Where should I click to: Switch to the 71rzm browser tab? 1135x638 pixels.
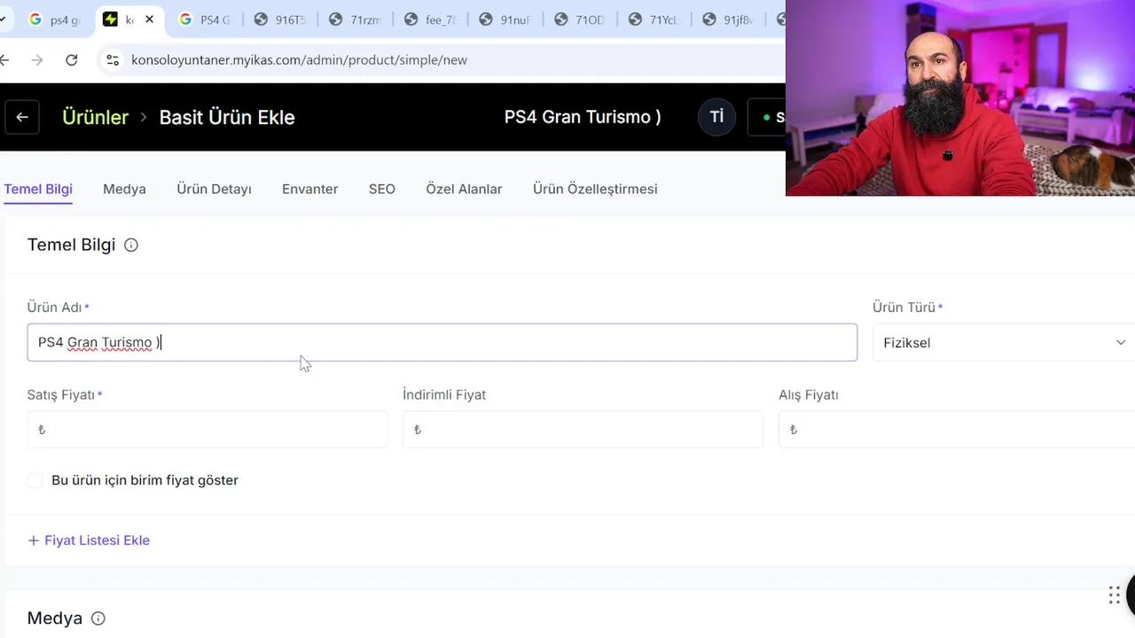click(355, 19)
